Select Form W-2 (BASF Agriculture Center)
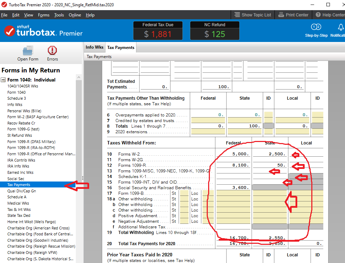Image resolution: width=345 pixels, height=263 pixels. pyautogui.click(x=38, y=117)
